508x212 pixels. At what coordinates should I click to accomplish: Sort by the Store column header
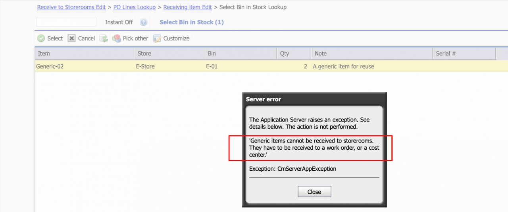coord(169,54)
